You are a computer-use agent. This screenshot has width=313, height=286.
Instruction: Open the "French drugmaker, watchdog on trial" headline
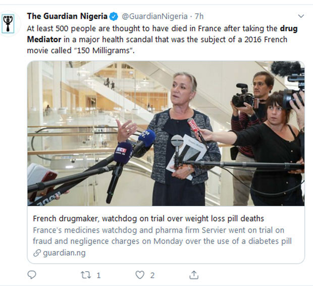148,219
